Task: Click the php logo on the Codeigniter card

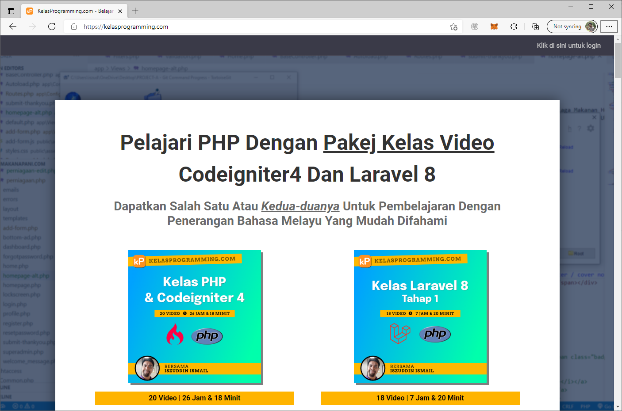Action: click(x=207, y=336)
